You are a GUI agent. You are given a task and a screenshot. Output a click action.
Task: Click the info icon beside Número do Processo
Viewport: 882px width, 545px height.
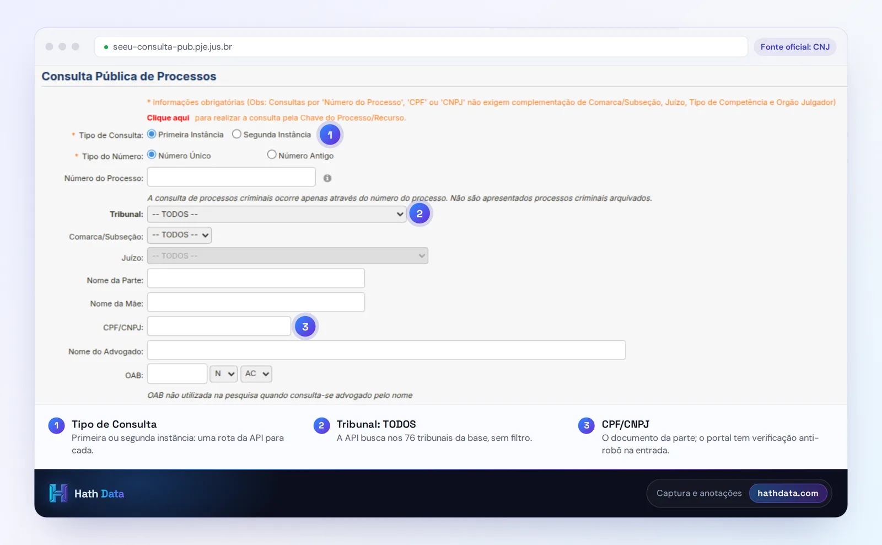coord(327,178)
